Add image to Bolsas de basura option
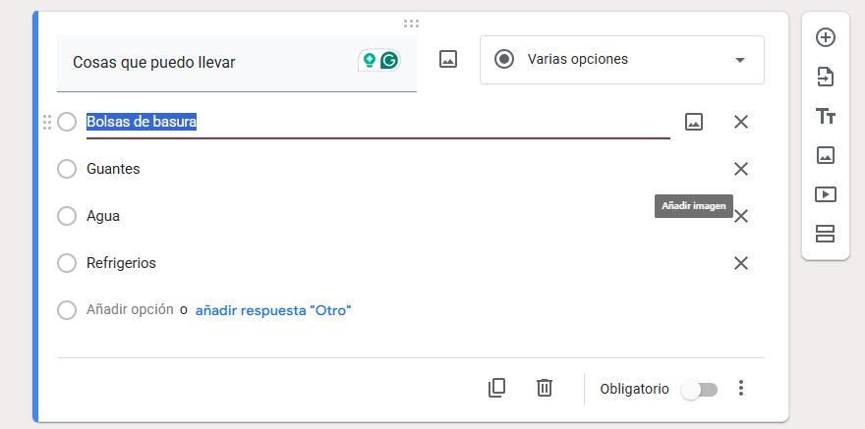Screen dimensions: 865x429 coord(694,122)
